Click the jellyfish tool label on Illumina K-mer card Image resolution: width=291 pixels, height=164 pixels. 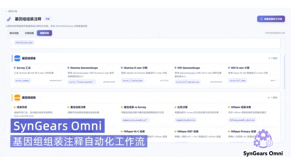point(164,81)
